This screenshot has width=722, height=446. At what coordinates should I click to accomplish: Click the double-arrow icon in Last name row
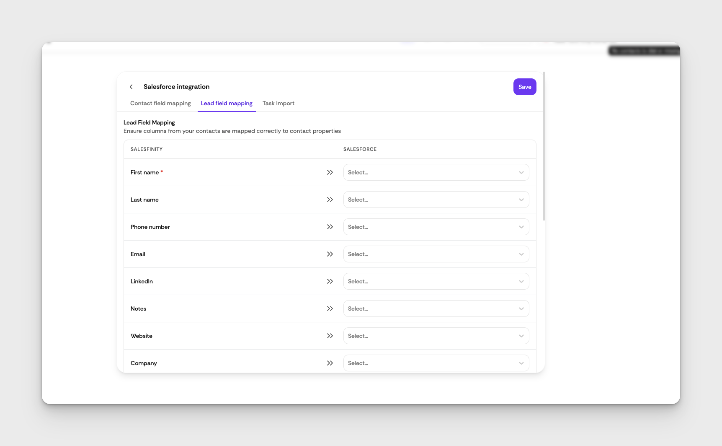click(x=330, y=200)
